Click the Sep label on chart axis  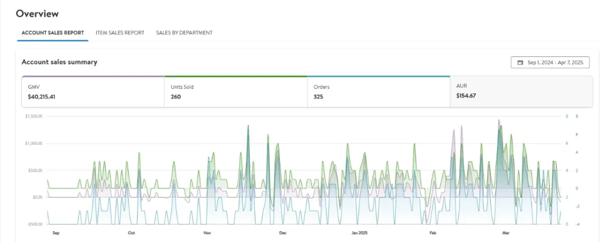[x=56, y=233]
